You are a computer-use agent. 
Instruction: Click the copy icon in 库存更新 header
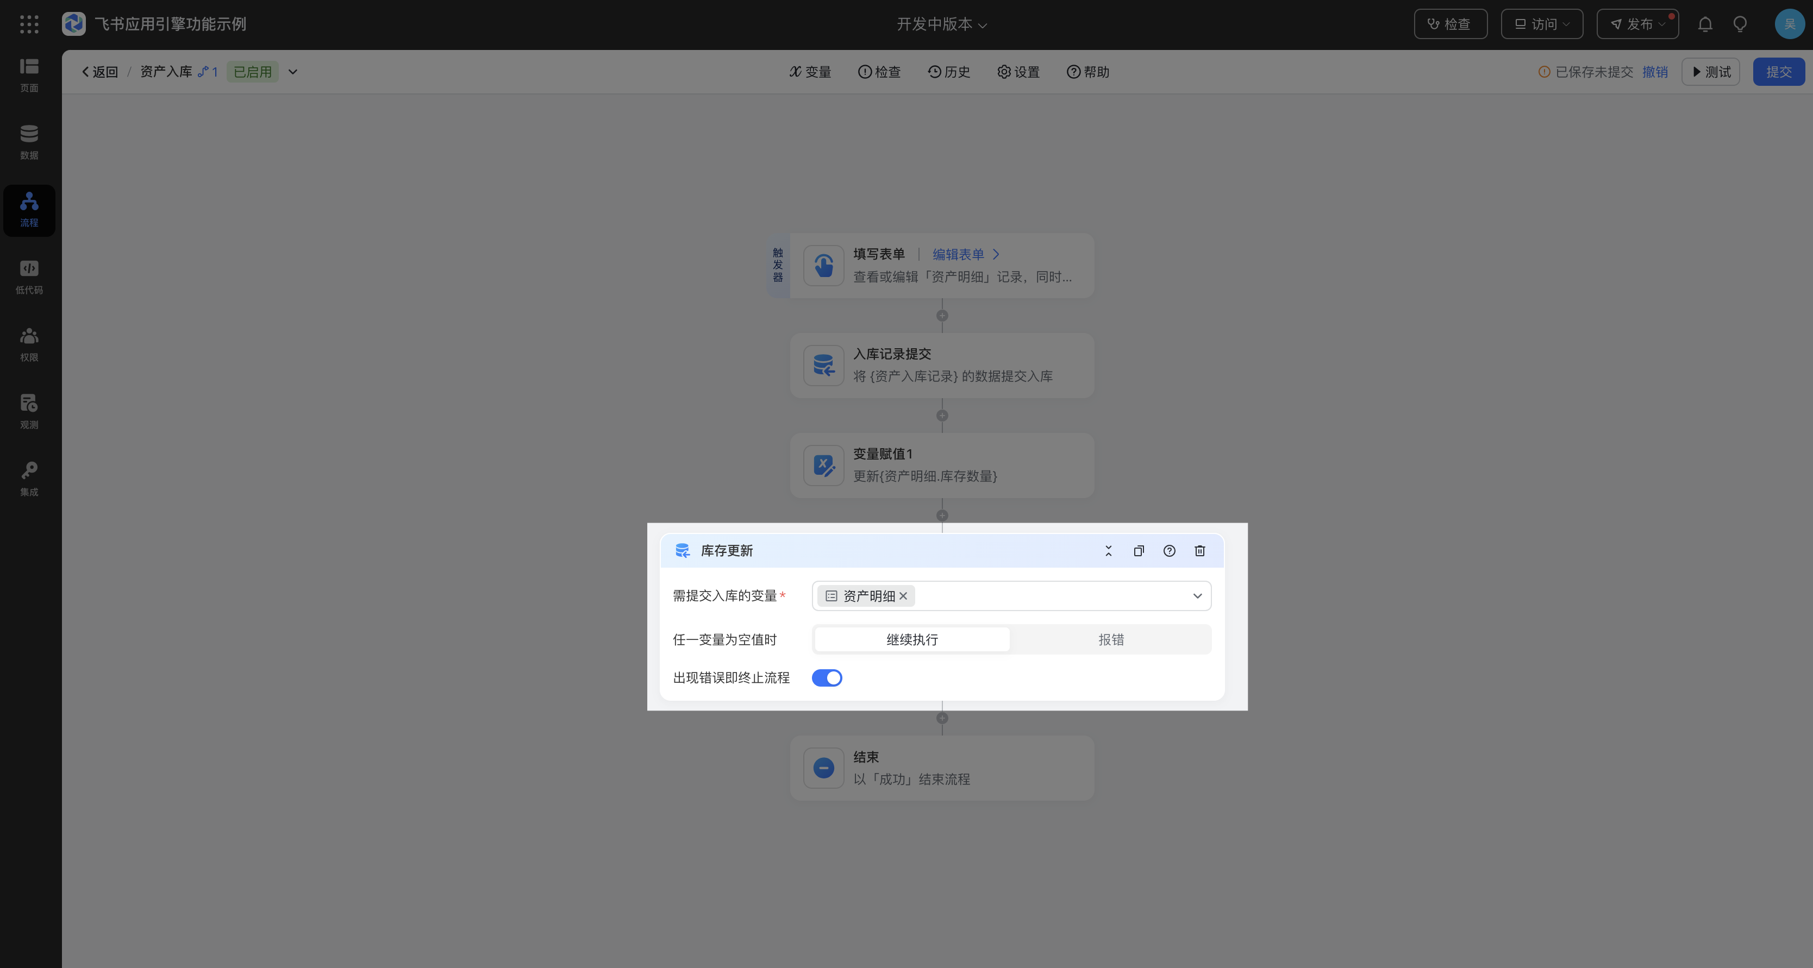tap(1138, 551)
